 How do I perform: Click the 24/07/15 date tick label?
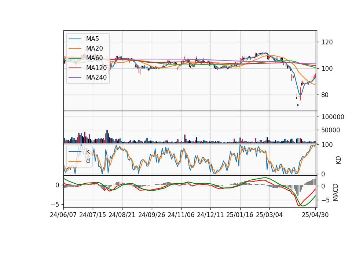[93, 215]
